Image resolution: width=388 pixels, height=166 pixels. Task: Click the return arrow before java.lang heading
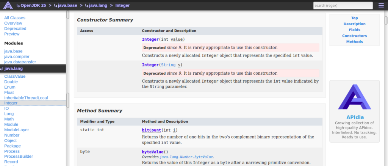[x=2, y=69]
